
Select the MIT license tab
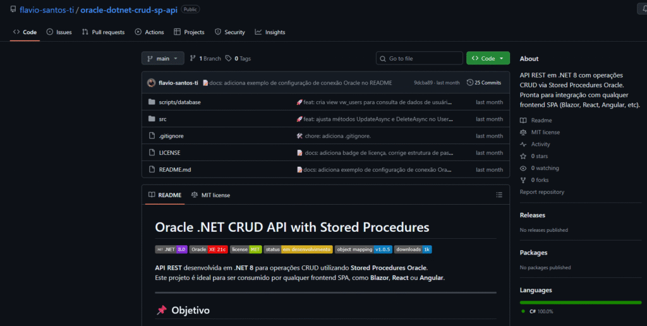(211, 195)
